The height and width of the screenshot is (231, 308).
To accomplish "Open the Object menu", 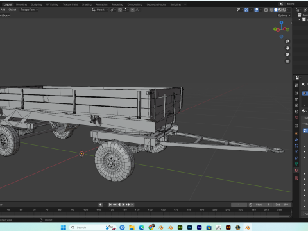I will pos(12,10).
